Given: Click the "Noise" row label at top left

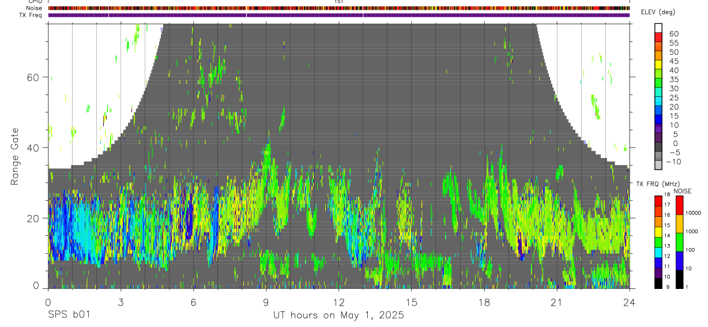Looking at the screenshot, I should (34, 8).
